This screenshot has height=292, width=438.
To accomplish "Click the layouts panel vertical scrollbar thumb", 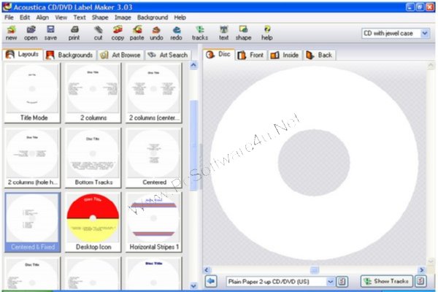I will [x=193, y=145].
